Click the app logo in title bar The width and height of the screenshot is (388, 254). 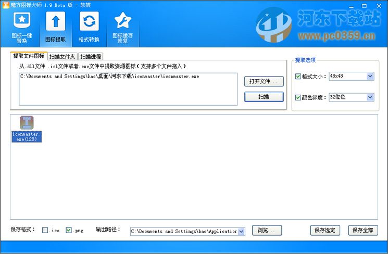click(5, 5)
